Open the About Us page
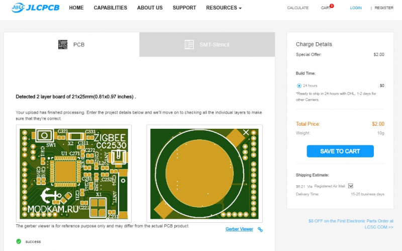Screen dimensions: 402x251 [150, 8]
